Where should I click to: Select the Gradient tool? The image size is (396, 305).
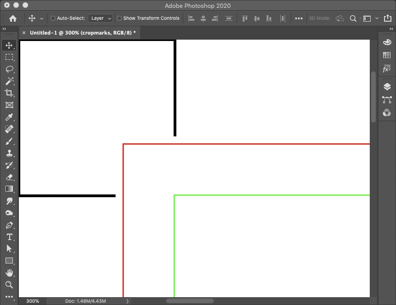coord(9,189)
